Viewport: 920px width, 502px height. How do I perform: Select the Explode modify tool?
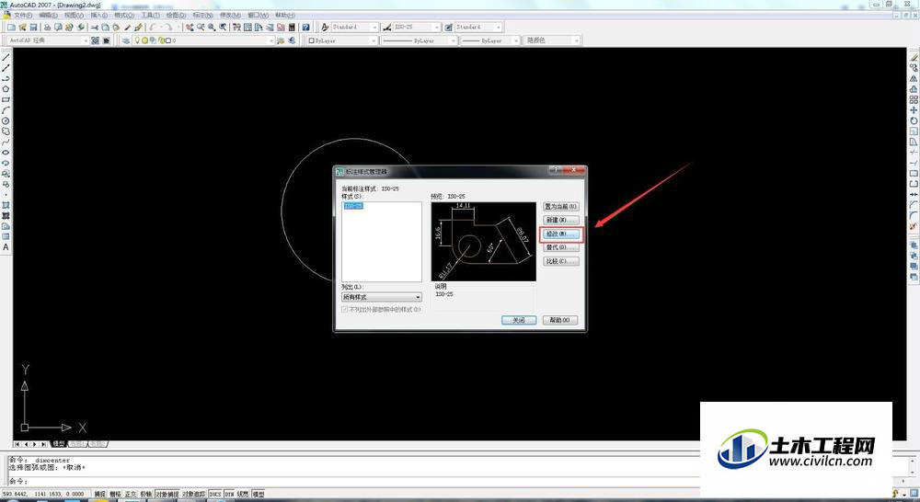914,226
